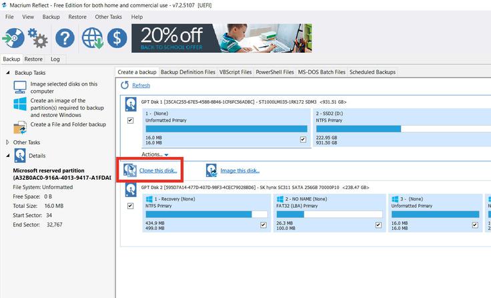Toggle the GPT Disk 2 checkbox

click(x=130, y=206)
